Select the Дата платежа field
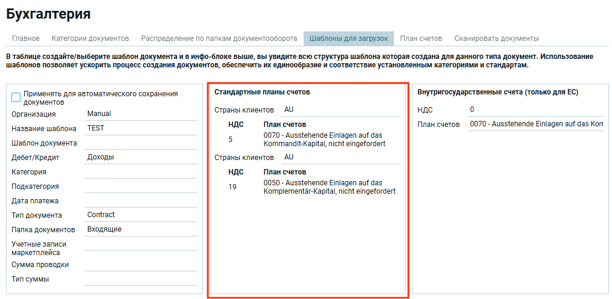The width and height of the screenshot is (612, 299). [140, 201]
